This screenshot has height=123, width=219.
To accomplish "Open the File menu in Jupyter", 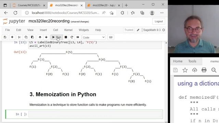I will (x=8, y=30).
